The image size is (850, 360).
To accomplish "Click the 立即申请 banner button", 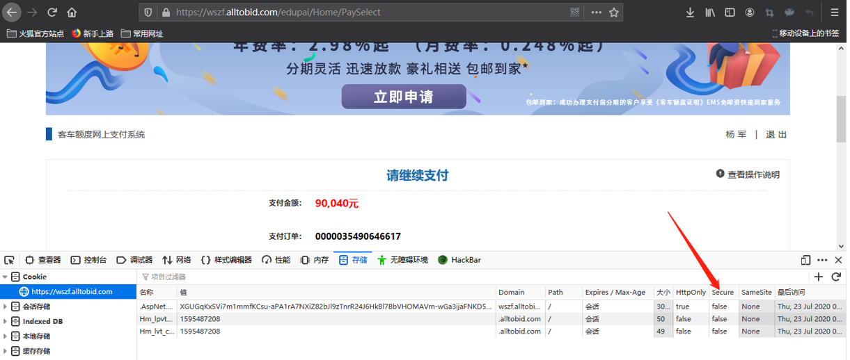I will pos(404,97).
